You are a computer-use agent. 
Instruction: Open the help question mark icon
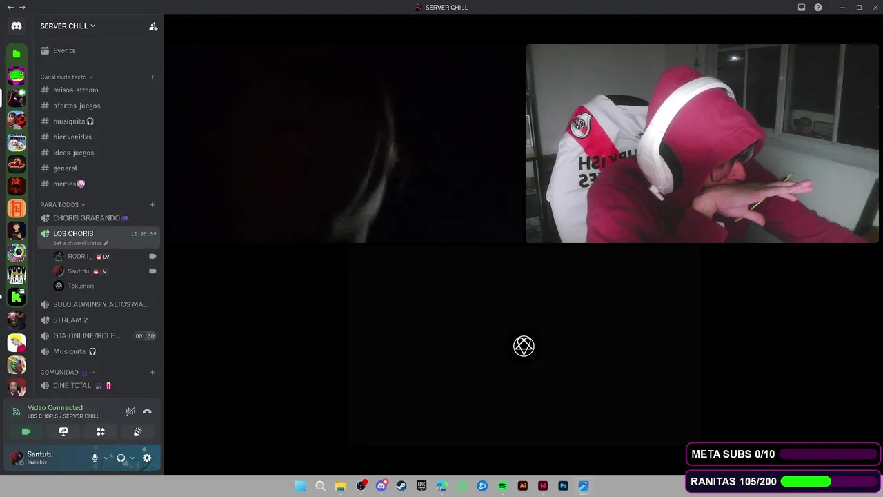pos(818,8)
